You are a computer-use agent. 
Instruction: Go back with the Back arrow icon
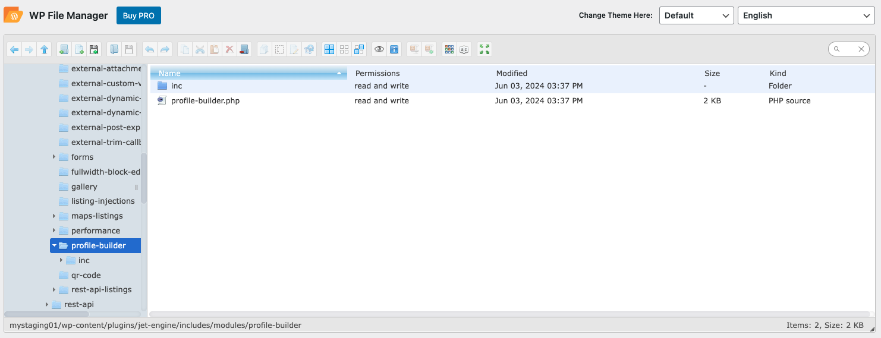(x=14, y=50)
